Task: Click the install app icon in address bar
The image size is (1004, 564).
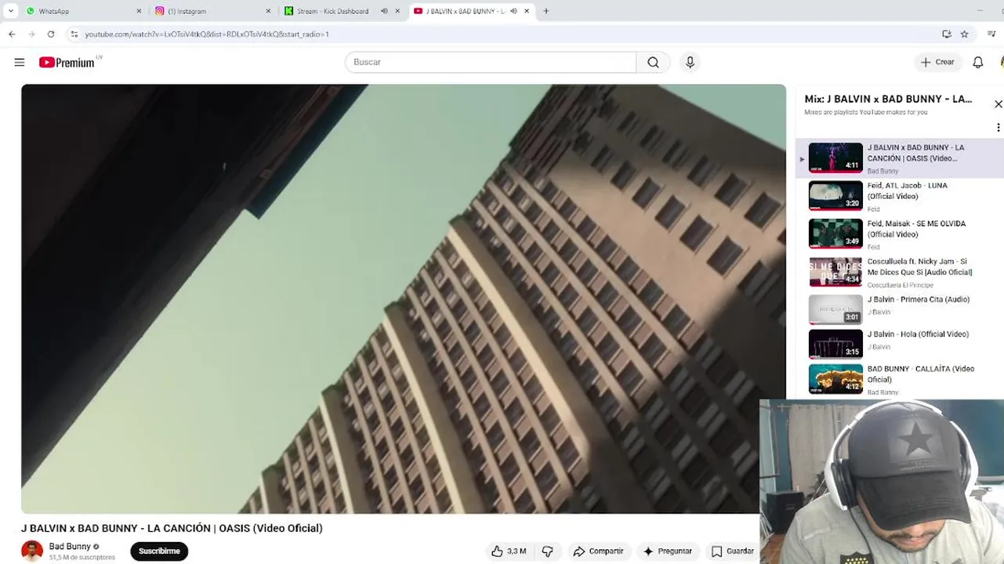Action: (x=946, y=34)
